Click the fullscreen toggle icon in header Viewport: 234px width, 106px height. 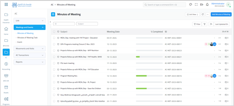click(x=196, y=5)
